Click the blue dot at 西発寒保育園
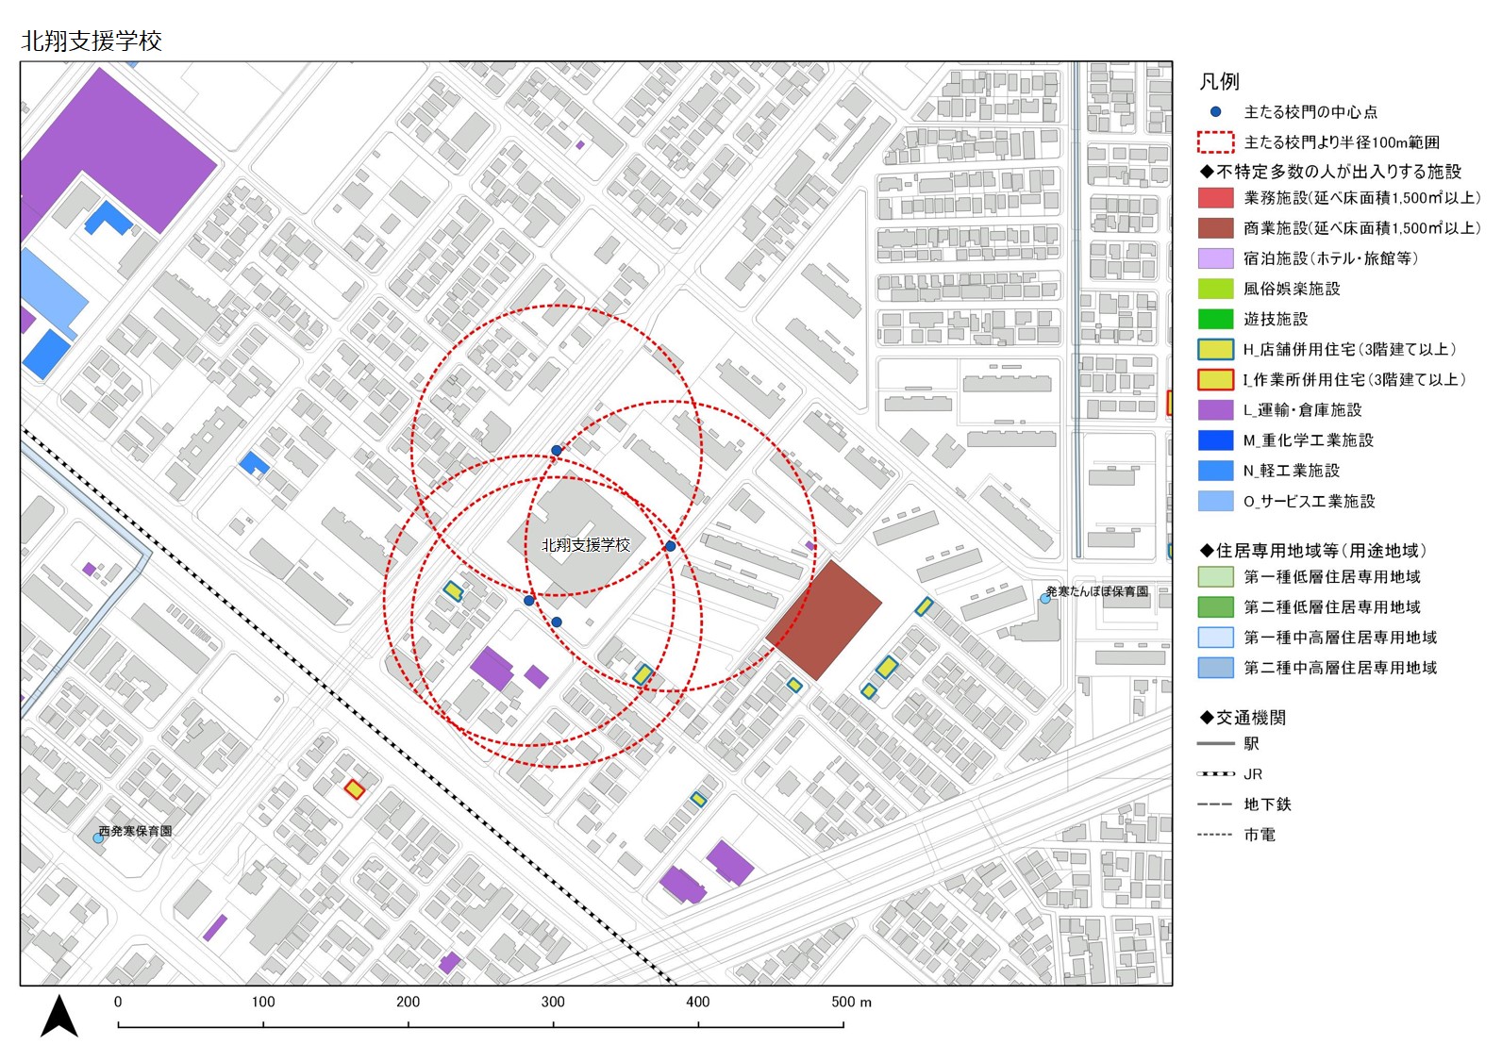1502x1061 pixels. (98, 837)
